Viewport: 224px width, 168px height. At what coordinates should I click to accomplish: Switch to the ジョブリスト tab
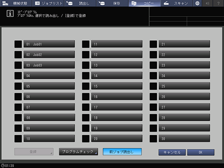point(48,3)
